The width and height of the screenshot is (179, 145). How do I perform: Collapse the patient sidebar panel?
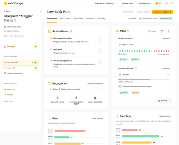pos(41,12)
